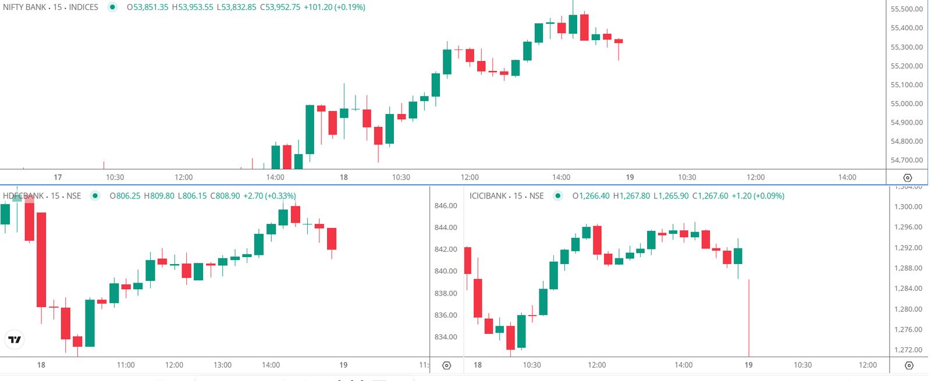The image size is (931, 381).
Task: Click the HDFCBANK ticker label
Action: [x=23, y=196]
